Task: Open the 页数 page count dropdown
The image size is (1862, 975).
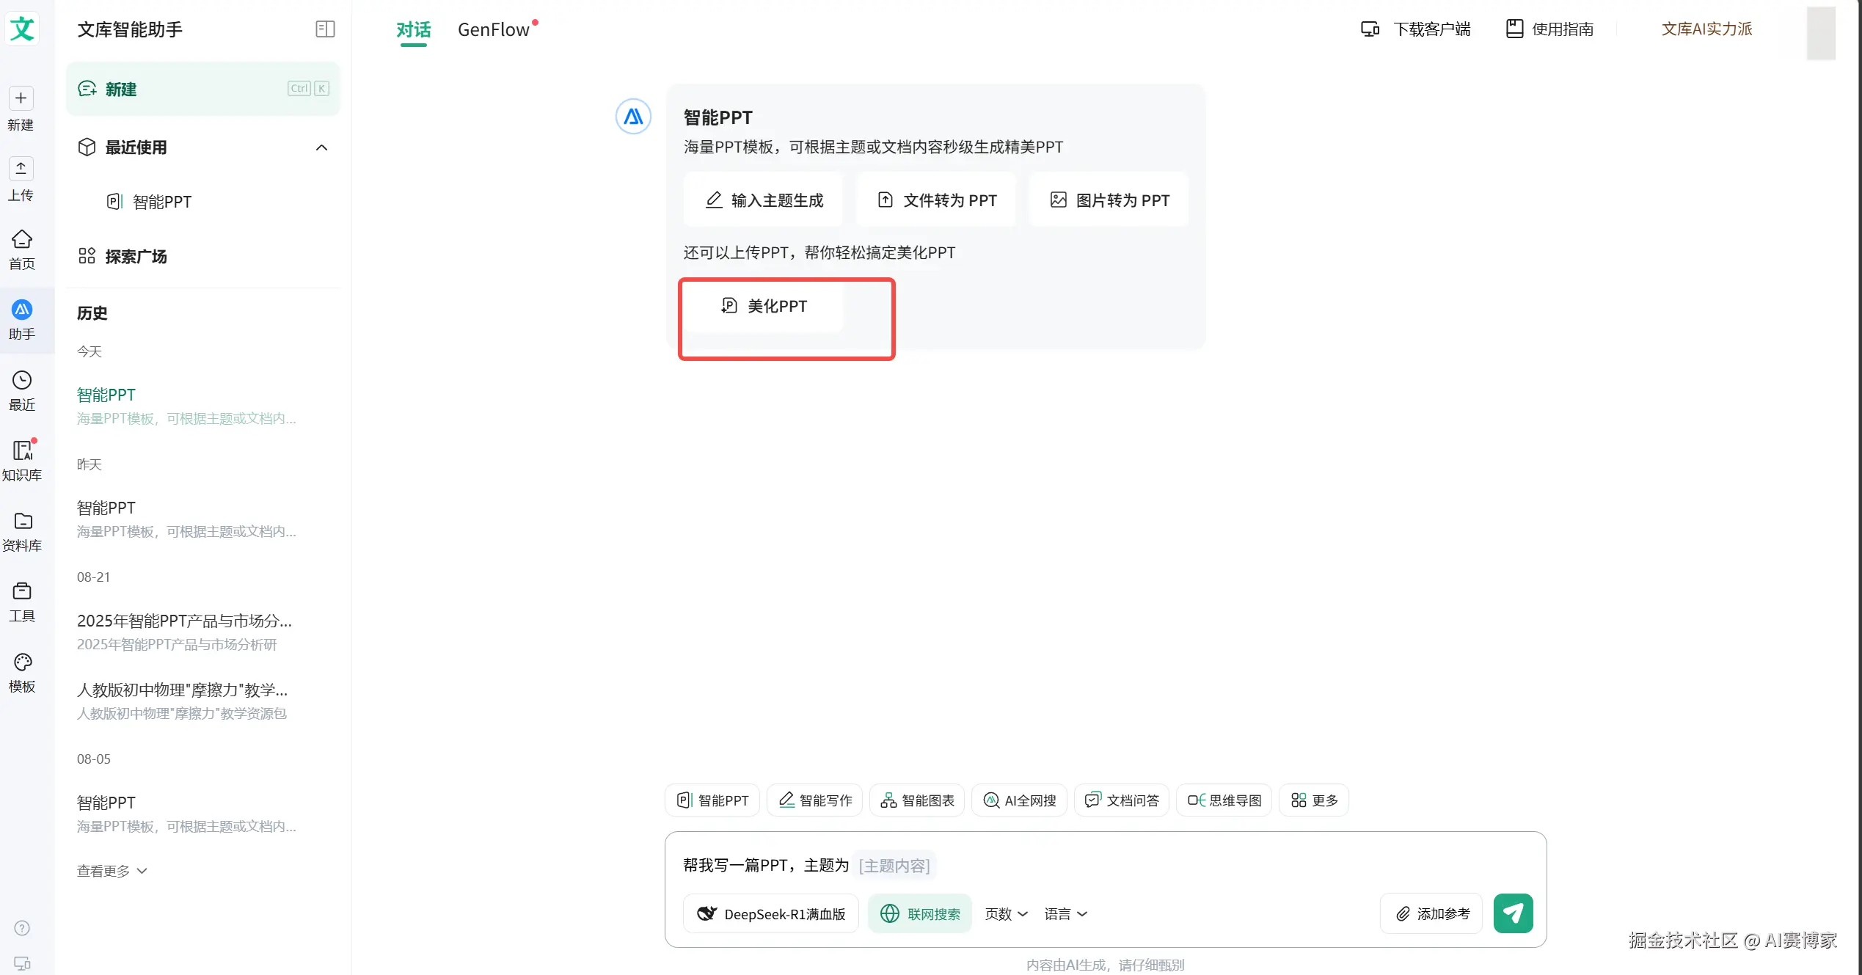Action: pos(1006,913)
